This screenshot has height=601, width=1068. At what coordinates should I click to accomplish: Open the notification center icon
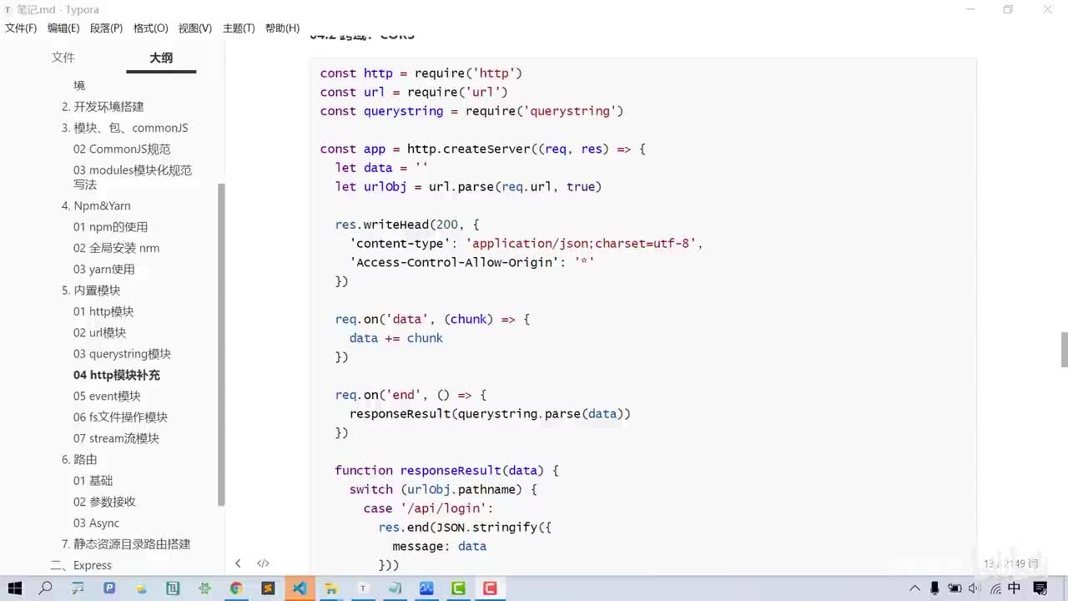point(1040,588)
